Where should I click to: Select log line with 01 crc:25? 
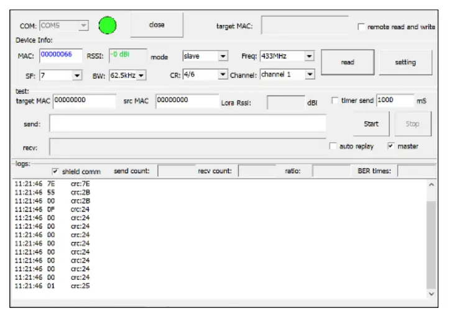[52, 286]
